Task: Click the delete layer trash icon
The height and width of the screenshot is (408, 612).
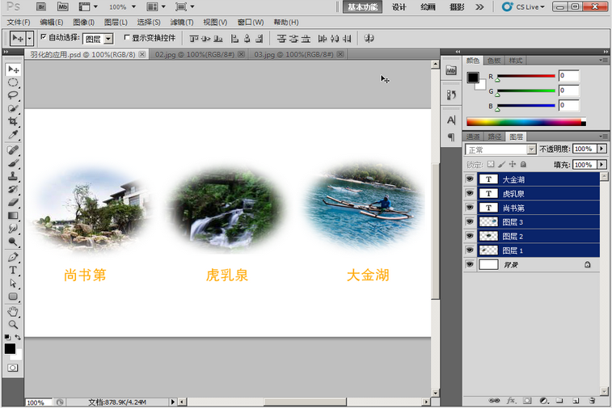Action: coord(592,400)
